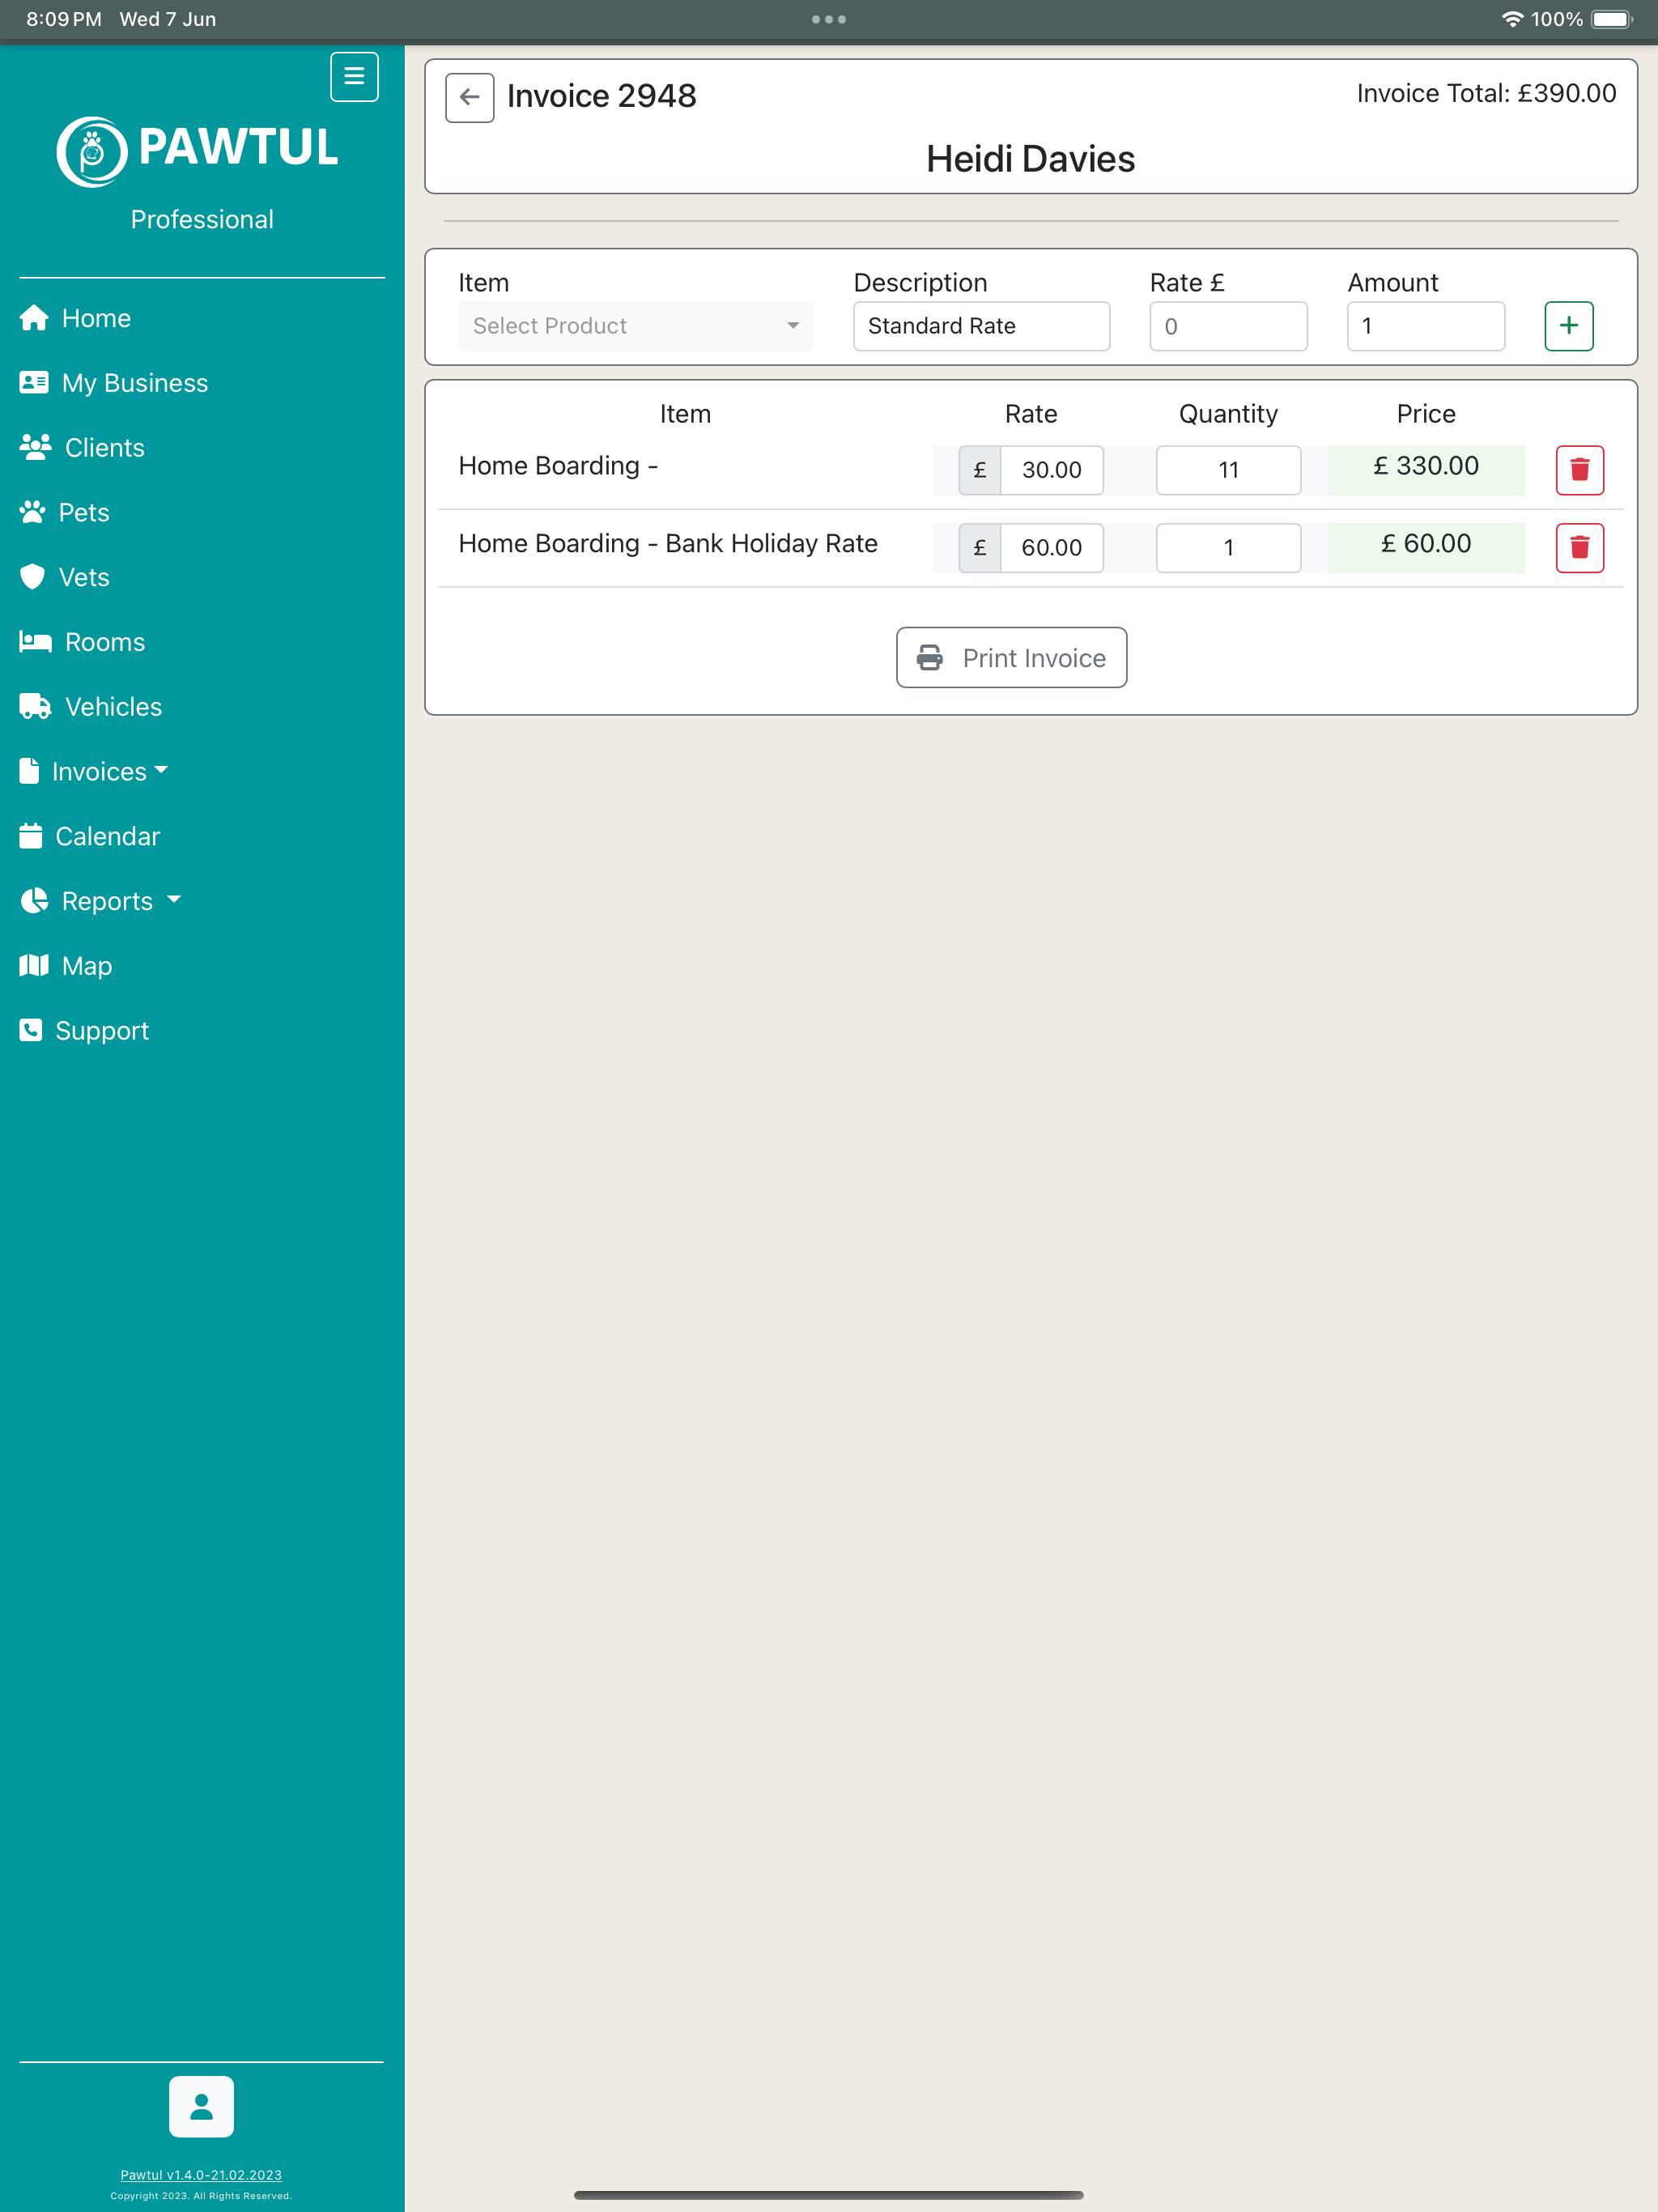This screenshot has height=2212, width=1658.
Task: Click the Print Invoice button
Action: coord(1011,657)
